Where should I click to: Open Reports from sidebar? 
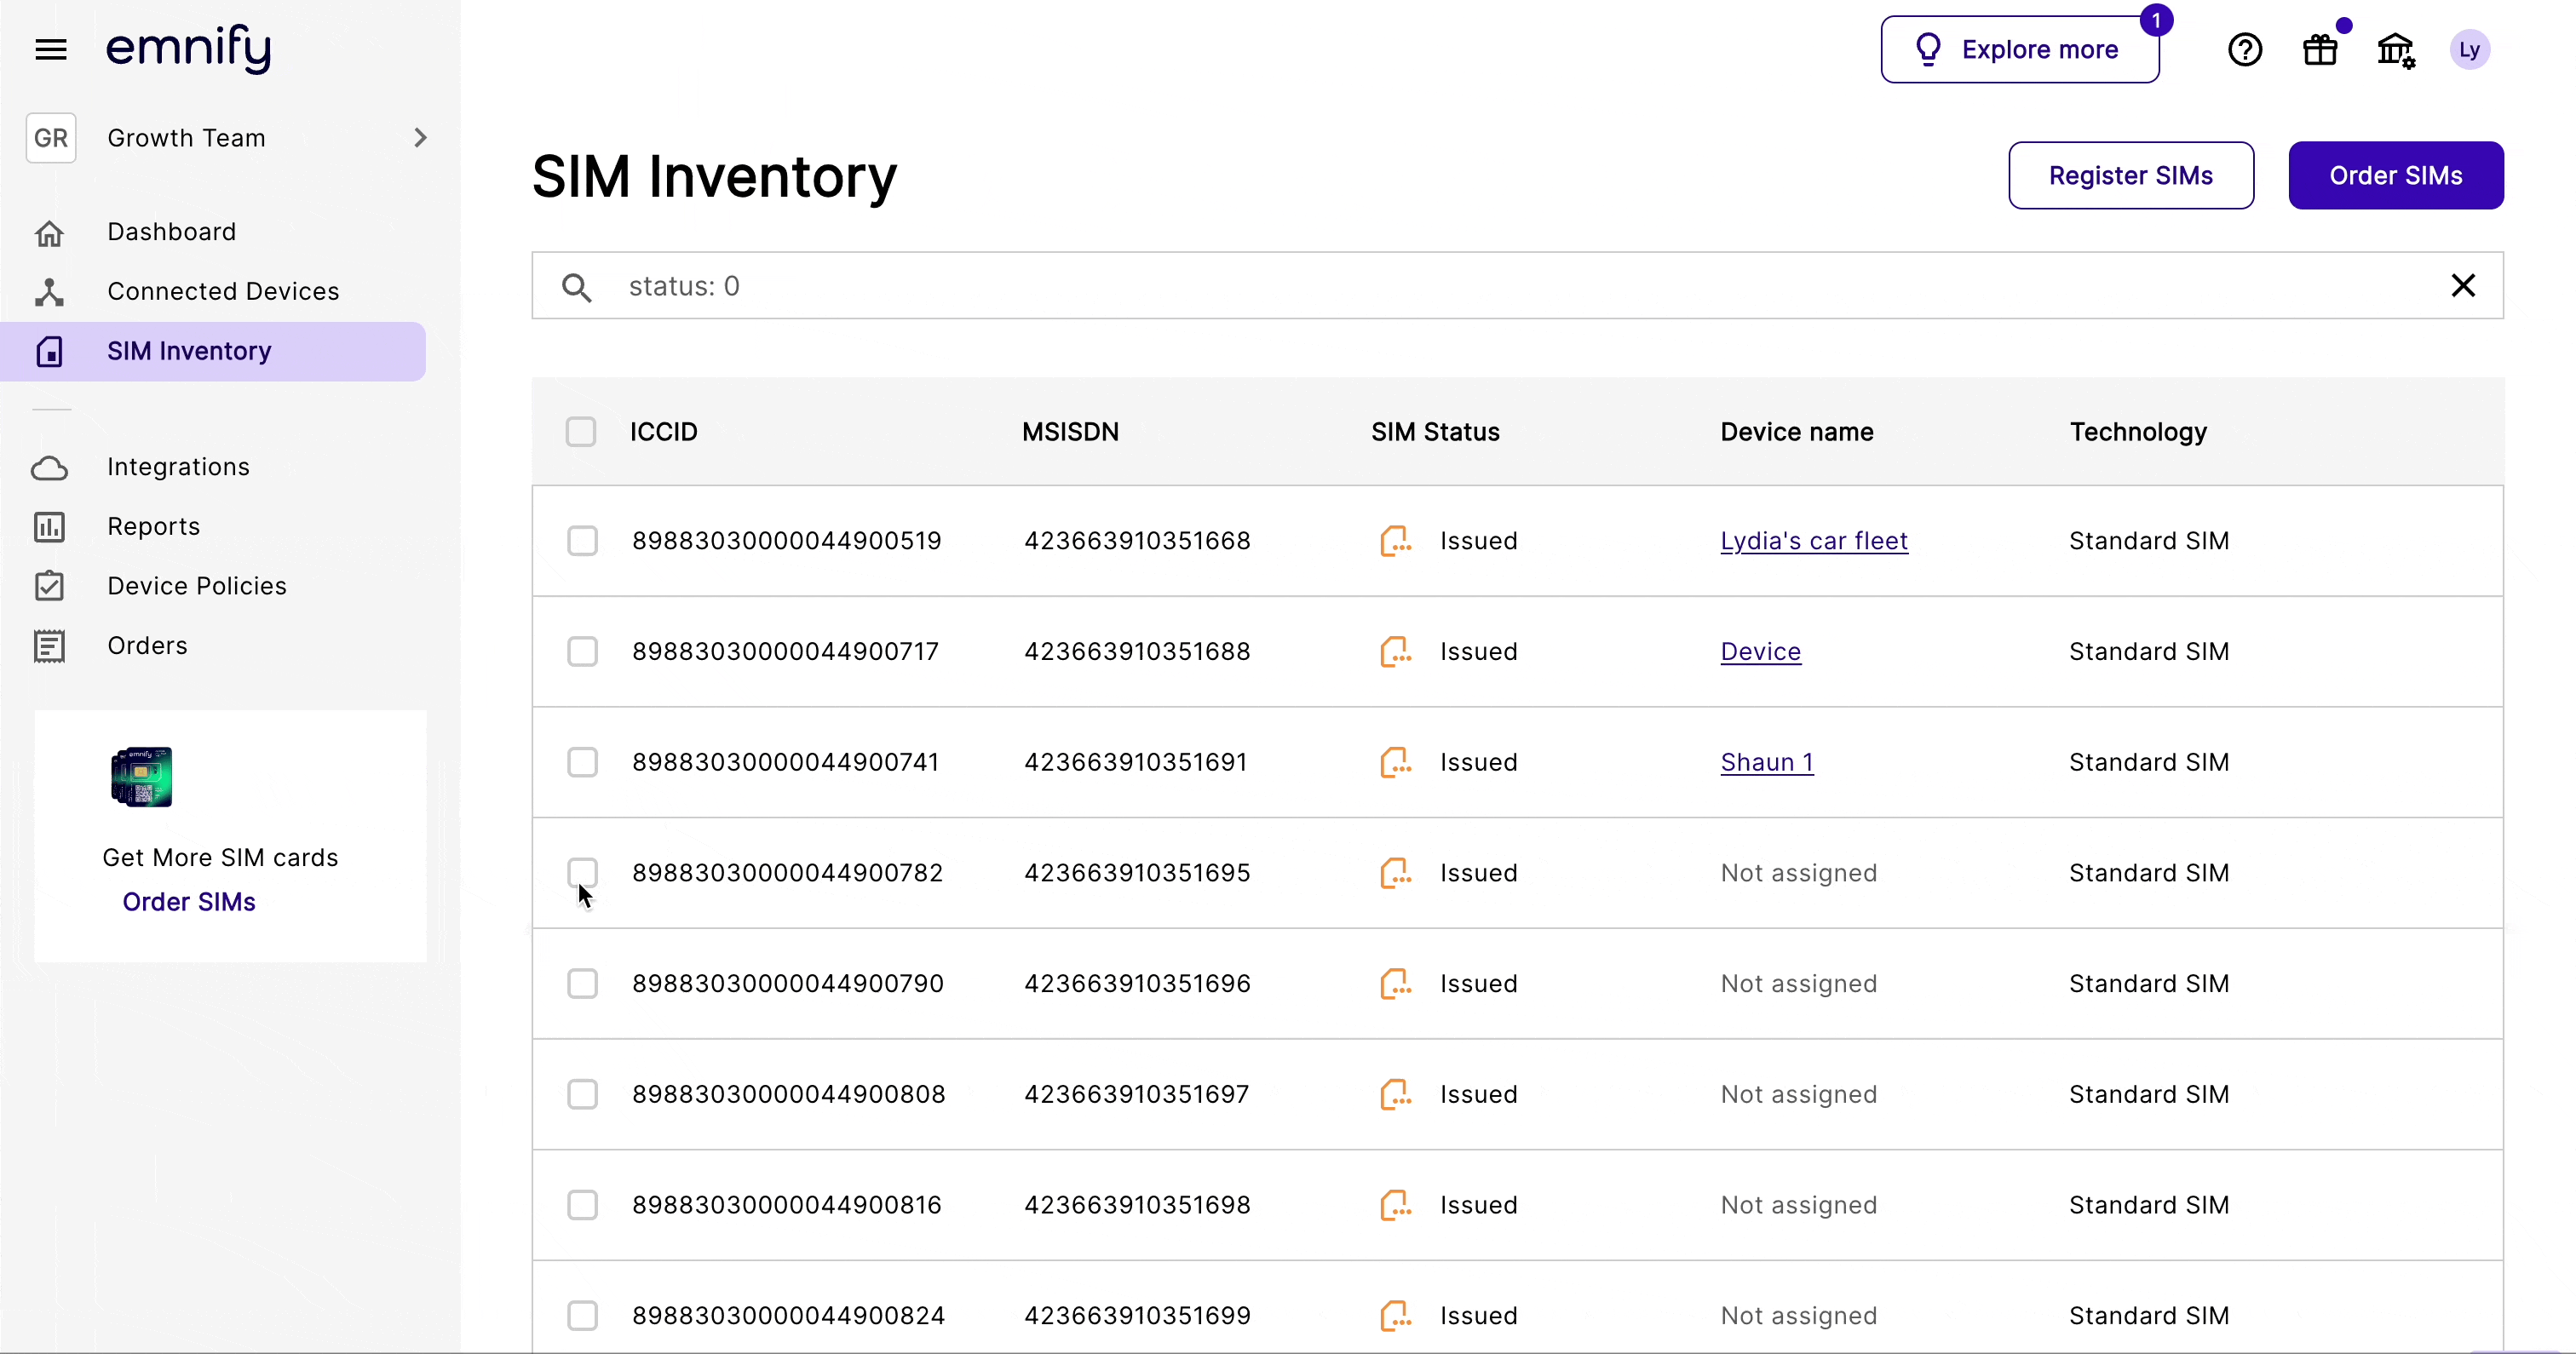click(153, 526)
